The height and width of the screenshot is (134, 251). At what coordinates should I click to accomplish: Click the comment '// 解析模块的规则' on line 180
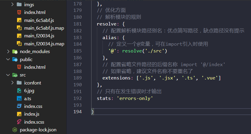coord(119,17)
